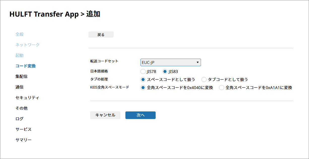
Task: Select the JIS78 radio button
Action: [x=143, y=71]
